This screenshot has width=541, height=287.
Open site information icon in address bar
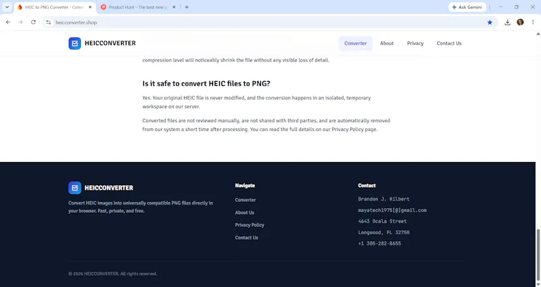[48, 22]
